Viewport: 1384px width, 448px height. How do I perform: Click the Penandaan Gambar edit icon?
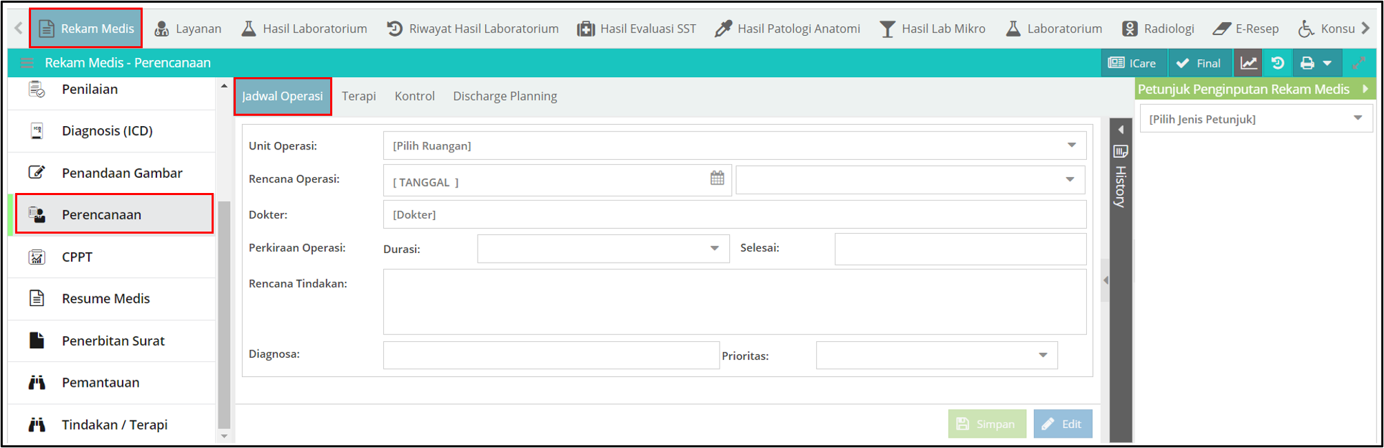(37, 172)
